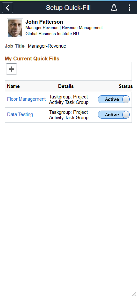The width and height of the screenshot is (137, 296).
Task: Click the Job Title value Manager-Revenue
Action: point(47,46)
